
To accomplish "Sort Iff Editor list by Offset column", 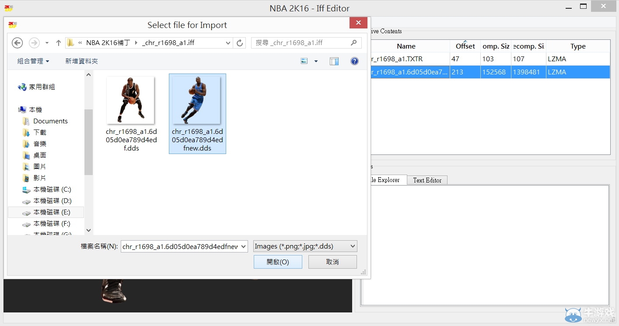I will pyautogui.click(x=465, y=46).
